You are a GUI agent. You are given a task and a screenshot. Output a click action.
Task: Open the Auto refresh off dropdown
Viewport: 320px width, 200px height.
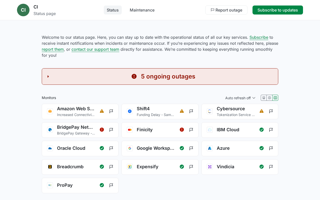click(x=240, y=98)
